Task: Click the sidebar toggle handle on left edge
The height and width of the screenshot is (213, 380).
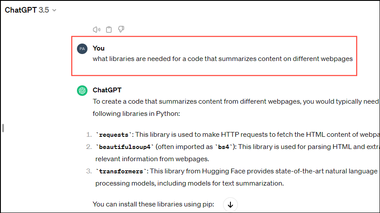Action: tap(3, 128)
